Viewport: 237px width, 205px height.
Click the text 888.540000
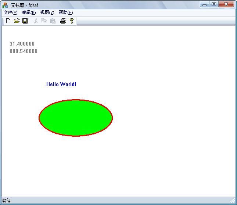[x=24, y=51]
